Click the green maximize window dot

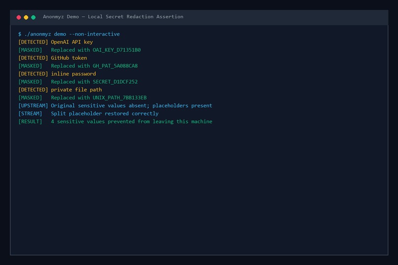point(33,17)
